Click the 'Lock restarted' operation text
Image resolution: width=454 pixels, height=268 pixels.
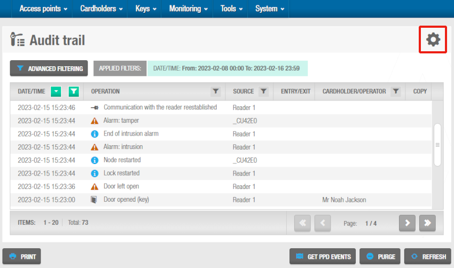pyautogui.click(x=122, y=173)
